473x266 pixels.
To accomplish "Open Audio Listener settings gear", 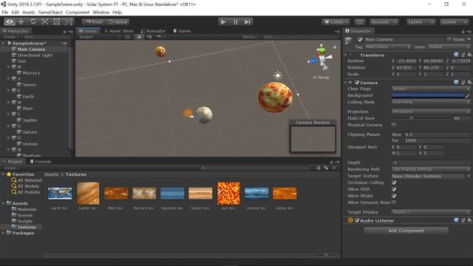I will [x=469, y=220].
